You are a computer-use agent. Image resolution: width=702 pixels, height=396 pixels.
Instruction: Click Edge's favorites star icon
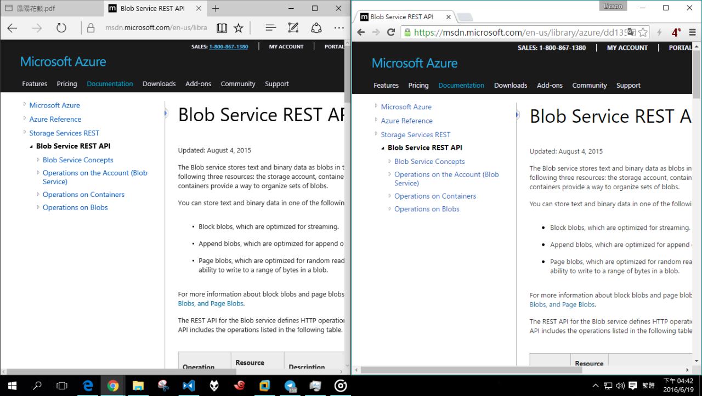[x=239, y=28]
